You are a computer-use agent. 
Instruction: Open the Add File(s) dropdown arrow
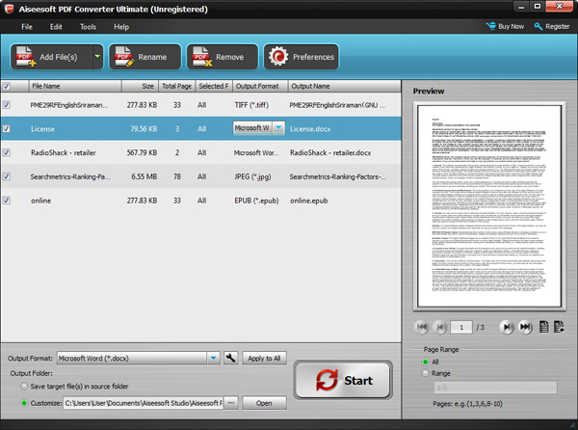[97, 57]
